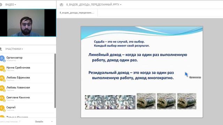
Task: Click the participants icon next to УЧАСТНИКИ
Action: pyautogui.click(x=1, y=49)
